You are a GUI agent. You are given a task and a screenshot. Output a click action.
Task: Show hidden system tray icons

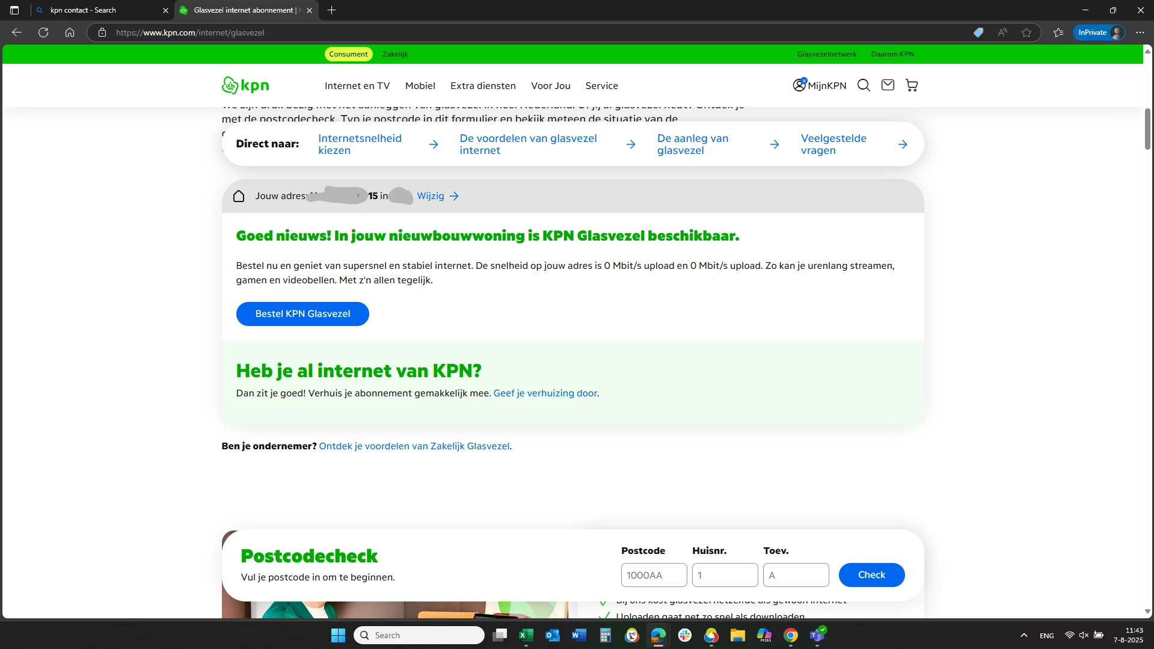[1024, 635]
